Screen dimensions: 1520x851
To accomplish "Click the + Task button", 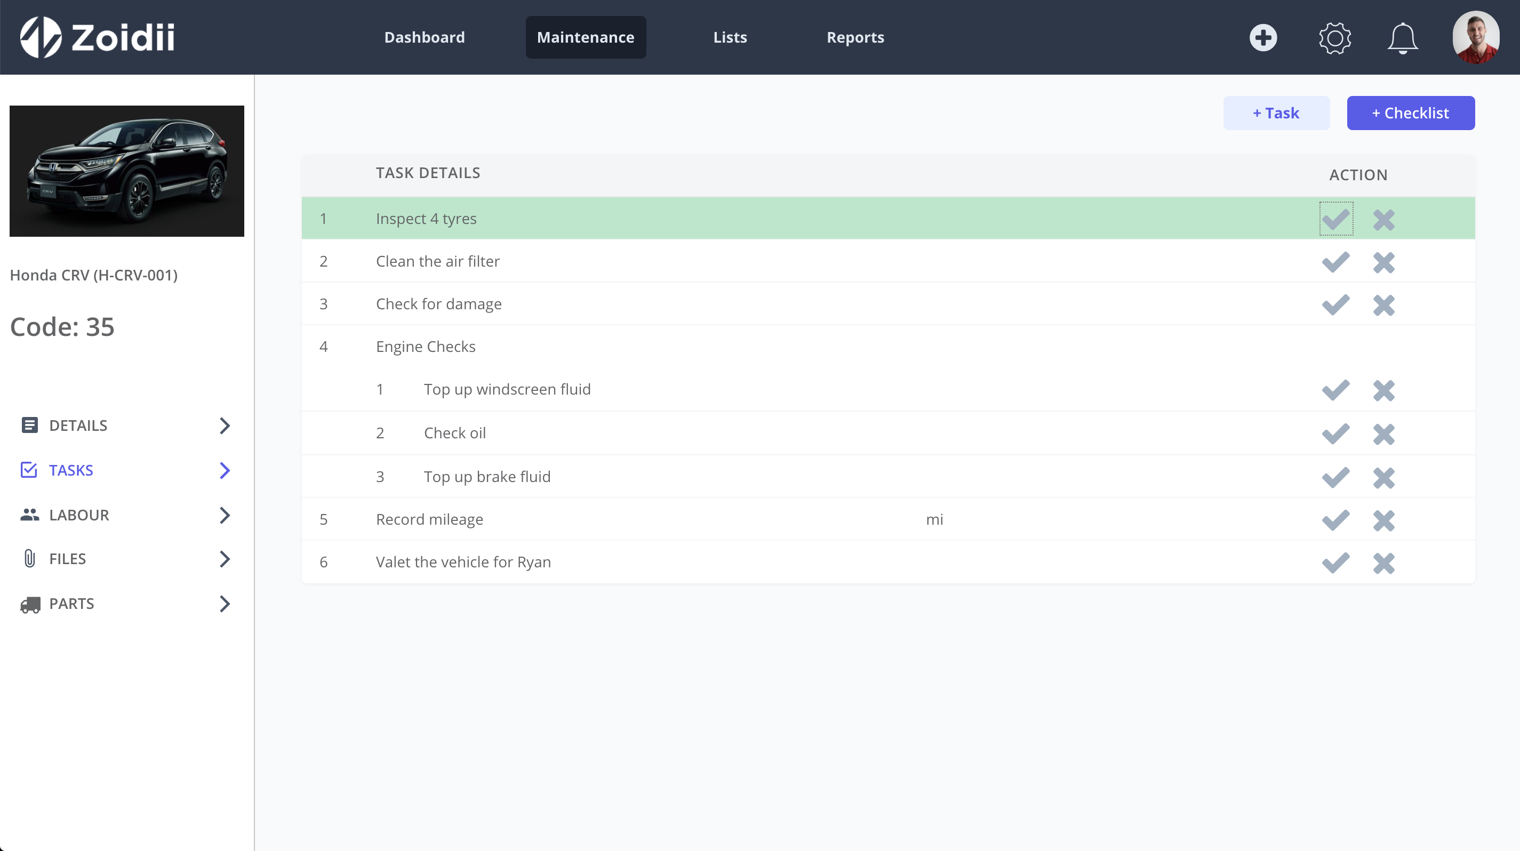I will [1276, 113].
